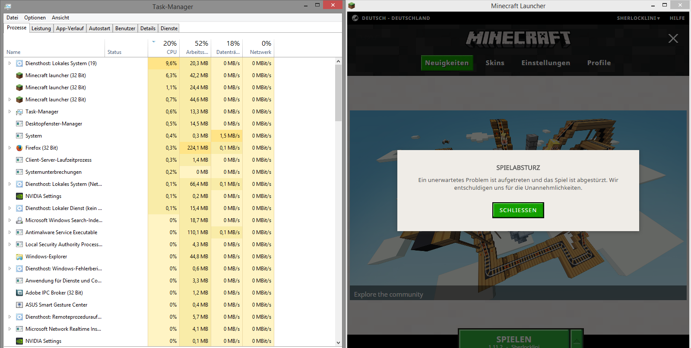Image resolution: width=691 pixels, height=348 pixels.
Task: Click the Windows-Explorer folder icon
Action: (x=19, y=257)
